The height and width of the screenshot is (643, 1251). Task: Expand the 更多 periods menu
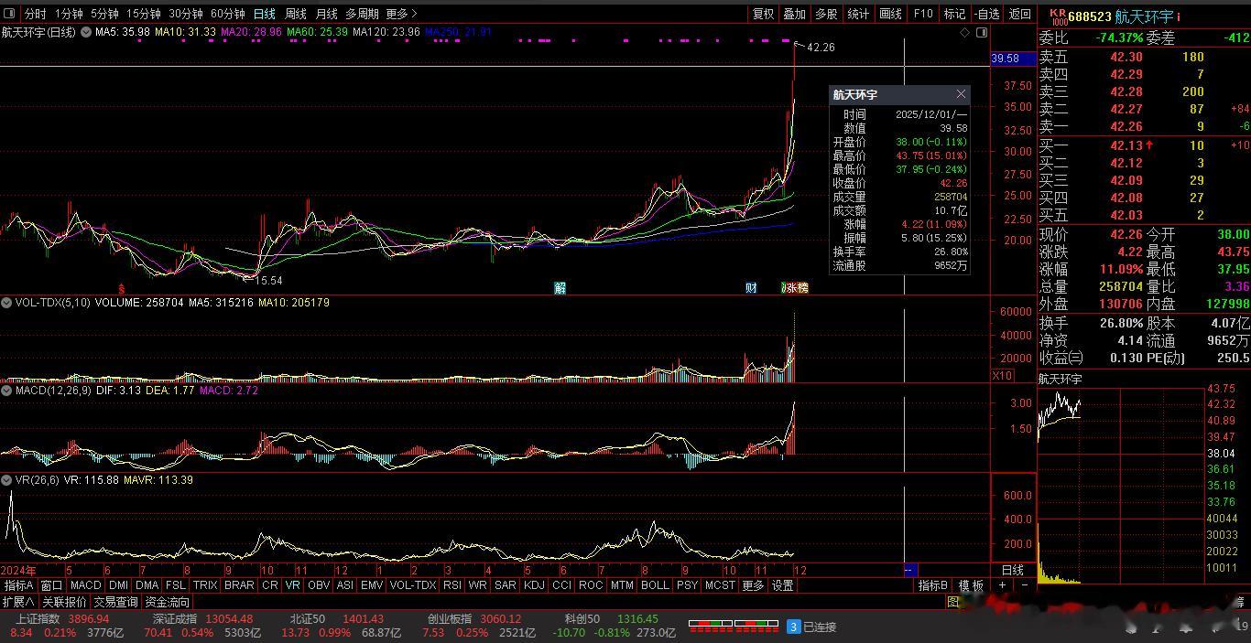click(x=401, y=14)
